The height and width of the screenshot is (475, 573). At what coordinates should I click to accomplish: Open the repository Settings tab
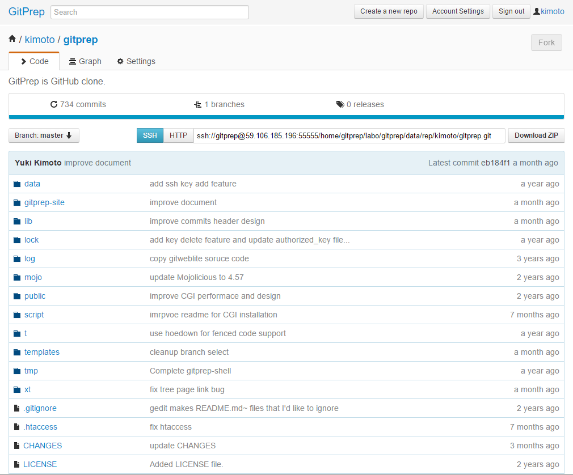click(136, 61)
